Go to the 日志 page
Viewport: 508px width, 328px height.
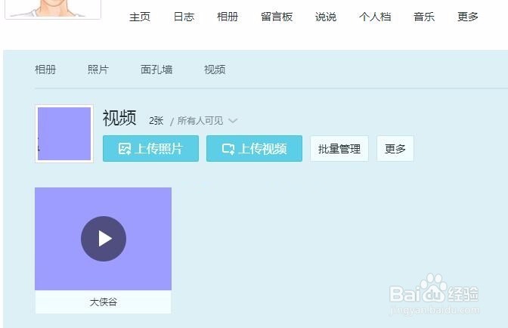click(184, 17)
